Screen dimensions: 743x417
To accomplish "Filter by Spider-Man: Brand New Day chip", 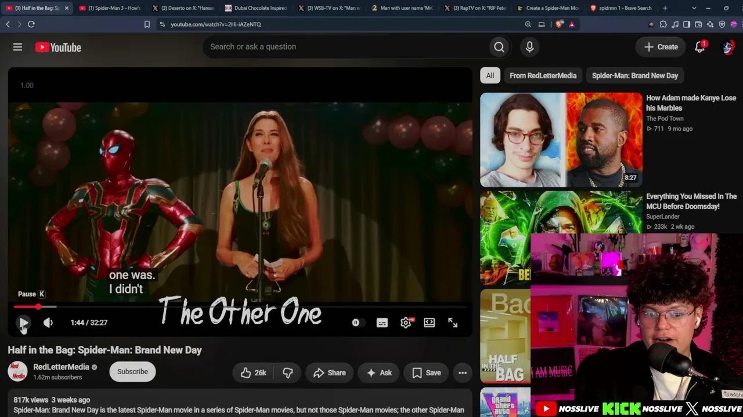I will point(635,76).
